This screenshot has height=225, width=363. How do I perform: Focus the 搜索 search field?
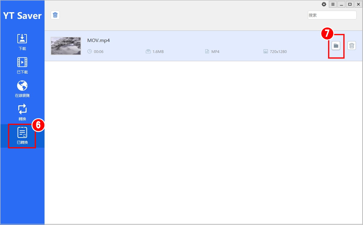(x=332, y=15)
